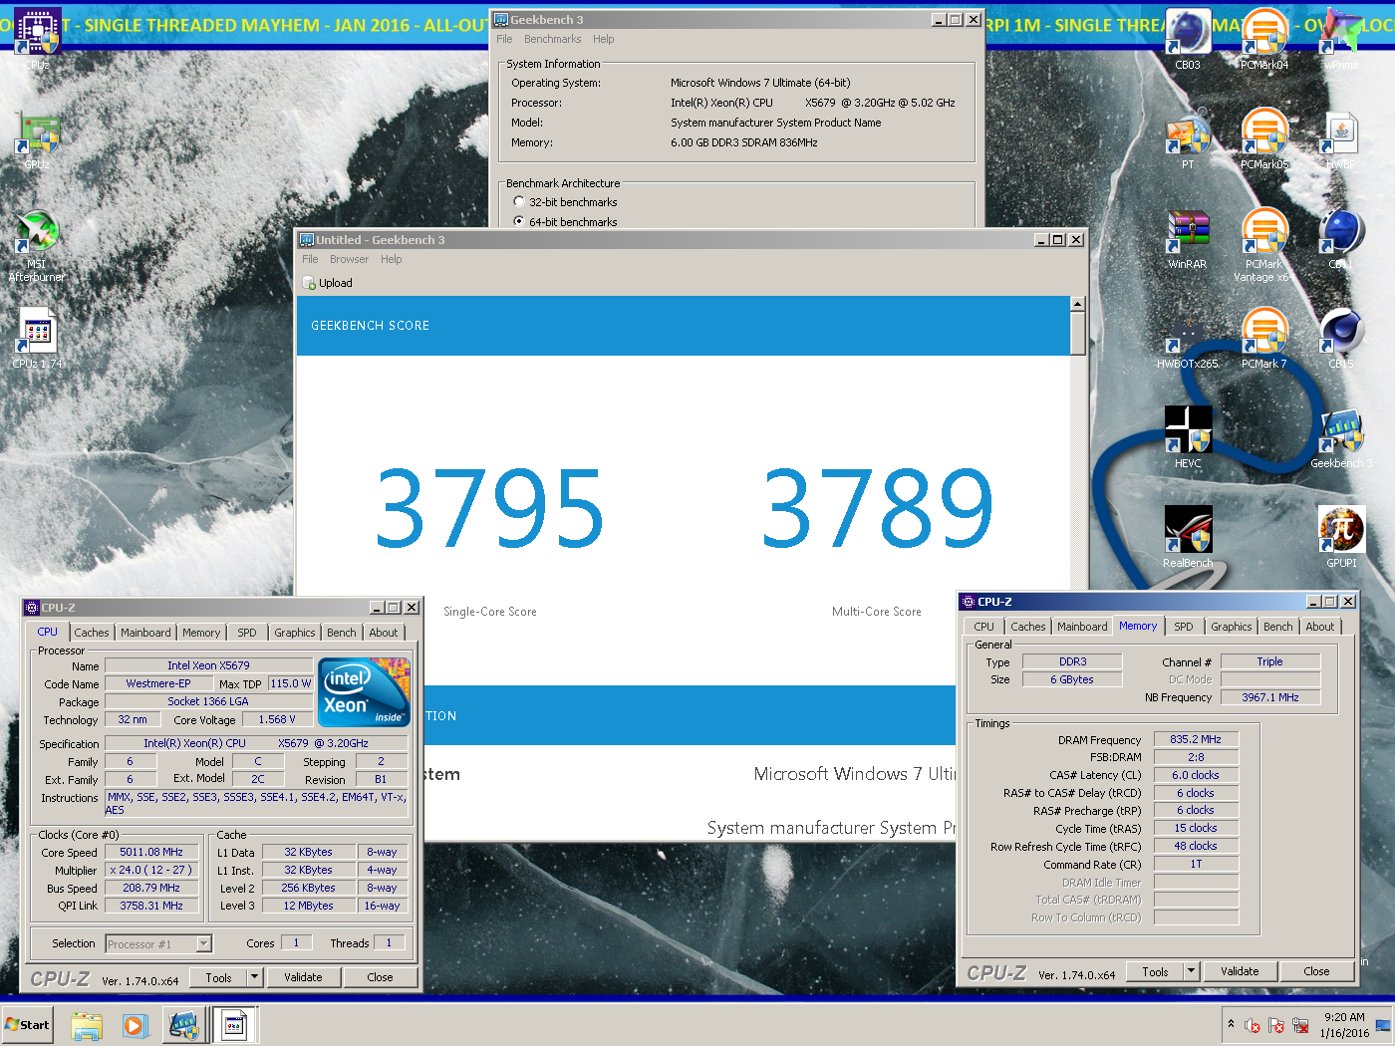The width and height of the screenshot is (1395, 1046).
Task: Click Validate in CPU-Z processor window
Action: pos(303,977)
